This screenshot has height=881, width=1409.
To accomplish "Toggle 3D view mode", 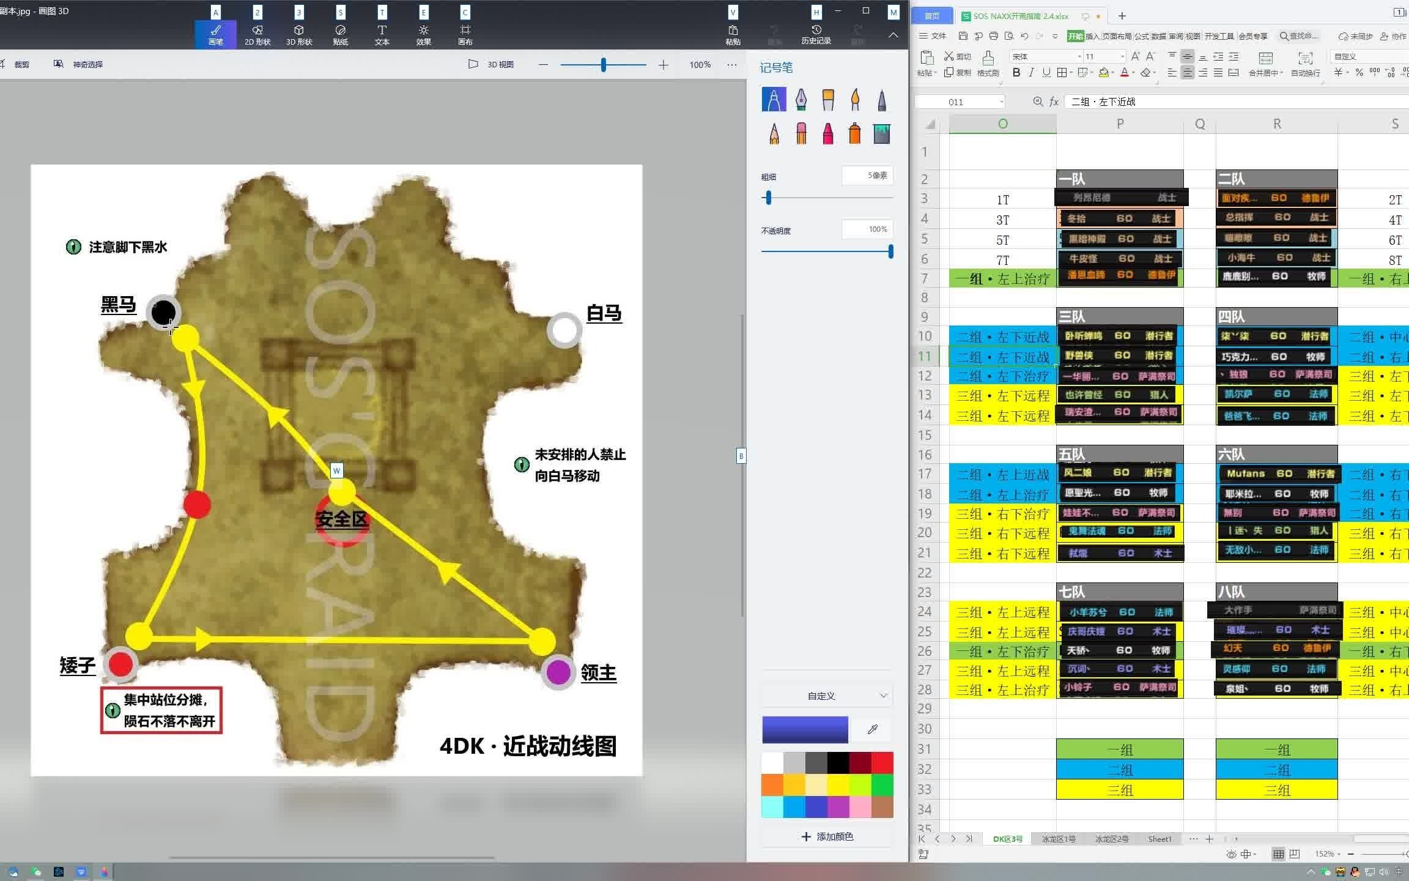I will 491,64.
